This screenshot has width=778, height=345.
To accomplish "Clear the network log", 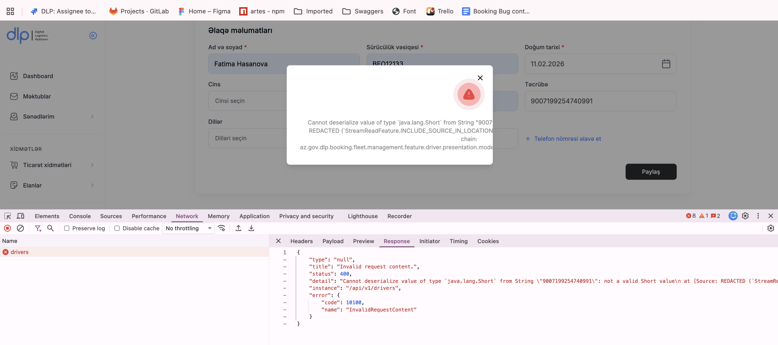I will 20,228.
